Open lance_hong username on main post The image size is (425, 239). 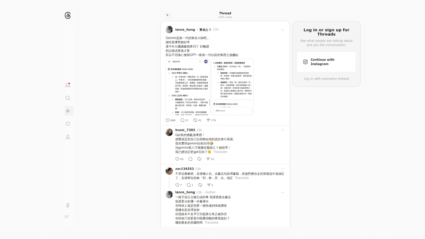[185, 30]
